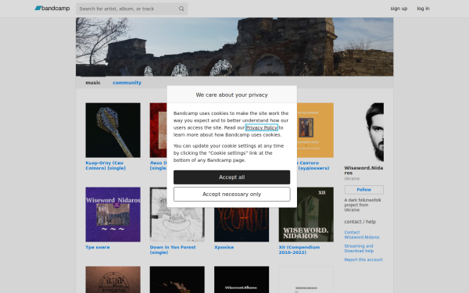Click the Bandcamp logo
The image size is (469, 293).
[x=52, y=9]
